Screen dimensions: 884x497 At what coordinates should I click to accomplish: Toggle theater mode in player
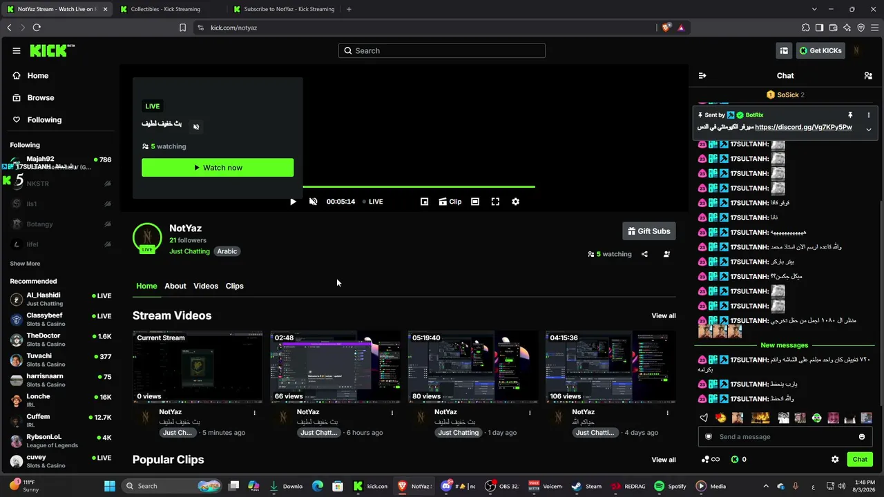pos(475,202)
